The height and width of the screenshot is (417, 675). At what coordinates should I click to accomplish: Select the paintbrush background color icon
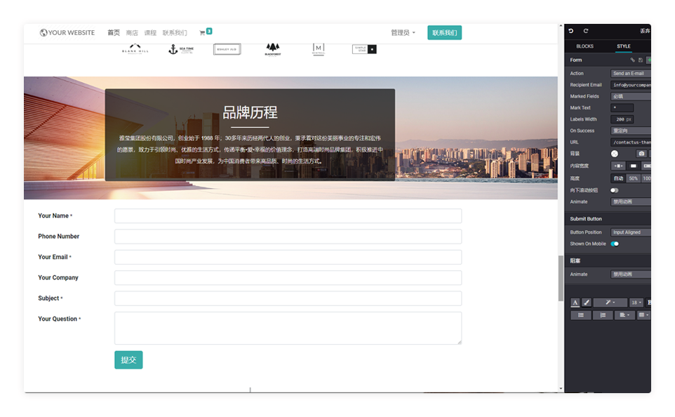pyautogui.click(x=587, y=303)
